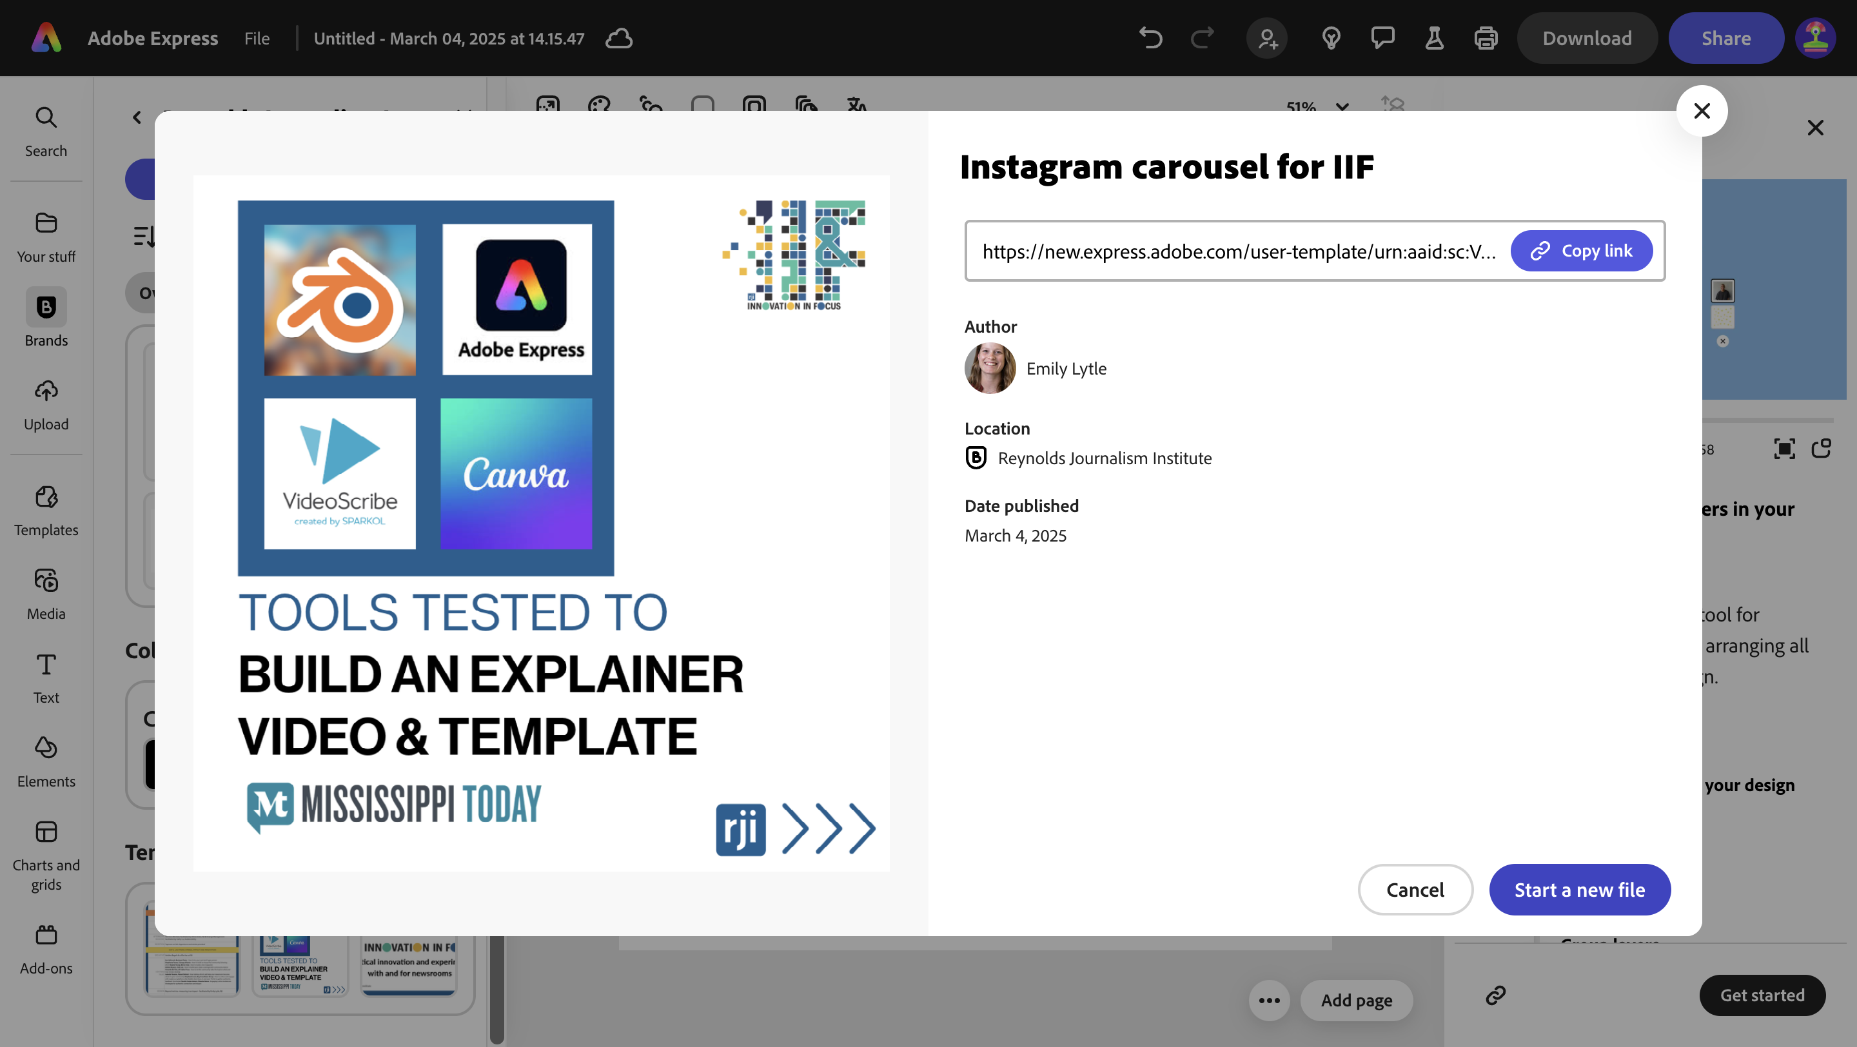This screenshot has height=1047, width=1857.
Task: Click the Start a new file button
Action: click(x=1580, y=889)
